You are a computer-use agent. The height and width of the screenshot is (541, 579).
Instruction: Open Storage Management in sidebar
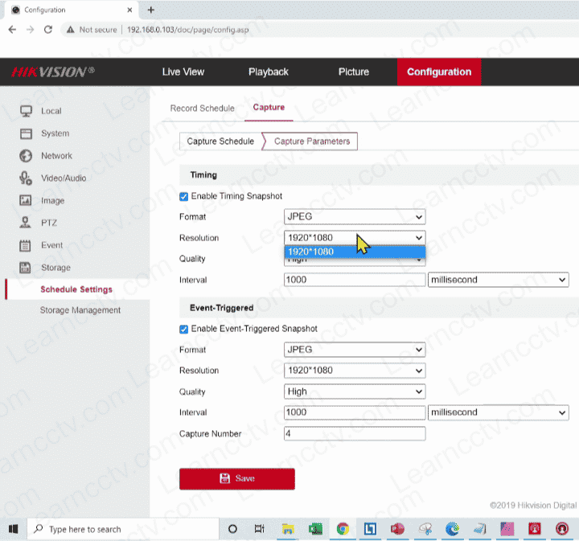(x=80, y=310)
